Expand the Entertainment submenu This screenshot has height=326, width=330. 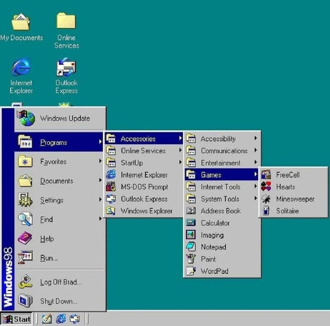pyautogui.click(x=220, y=163)
